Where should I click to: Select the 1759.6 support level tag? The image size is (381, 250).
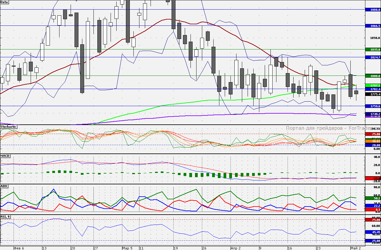pyautogui.click(x=373, y=106)
